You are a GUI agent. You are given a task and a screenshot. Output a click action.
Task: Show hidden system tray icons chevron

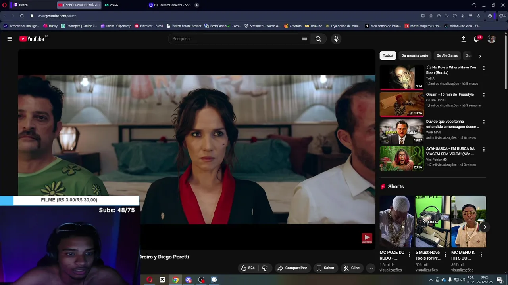click(x=431, y=280)
